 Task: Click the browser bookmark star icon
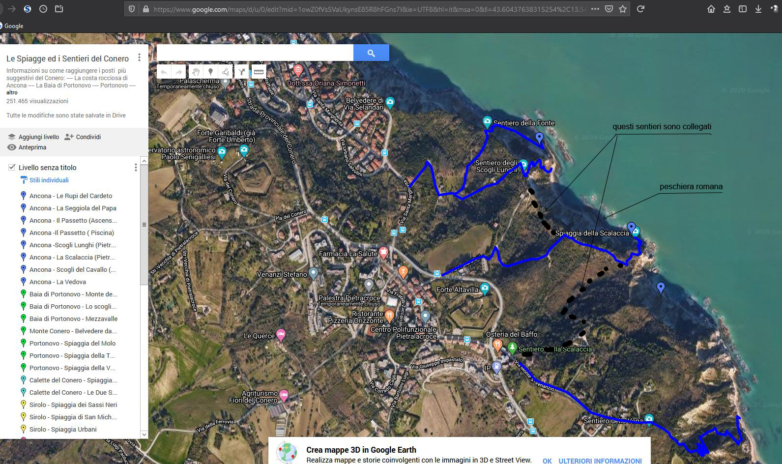tap(623, 9)
